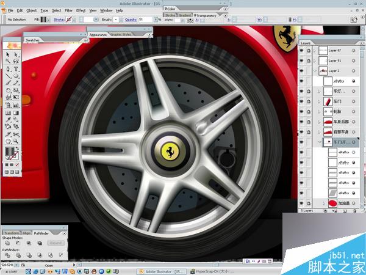
Task: Select the Selection (black arrow) tool
Action: (x=8, y=54)
